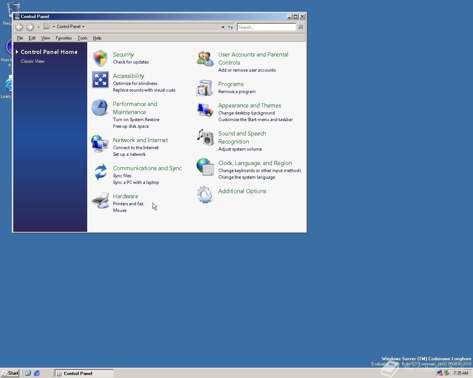The height and width of the screenshot is (378, 473).
Task: Click Sync a PC with a laptop
Action: [136, 182]
